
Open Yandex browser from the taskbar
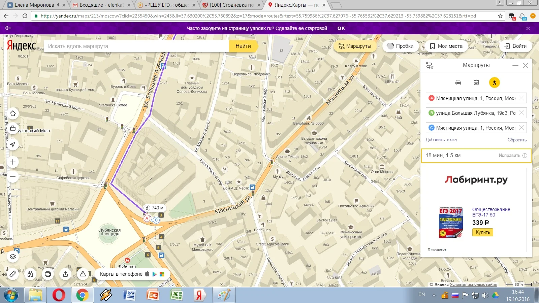[x=199, y=295]
